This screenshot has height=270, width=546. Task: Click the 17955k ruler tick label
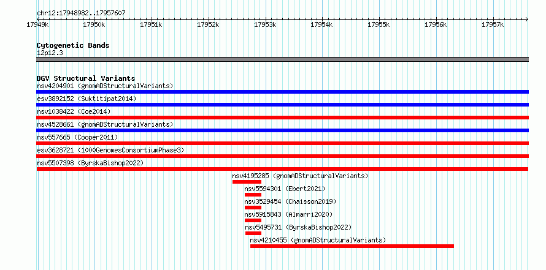379,25
